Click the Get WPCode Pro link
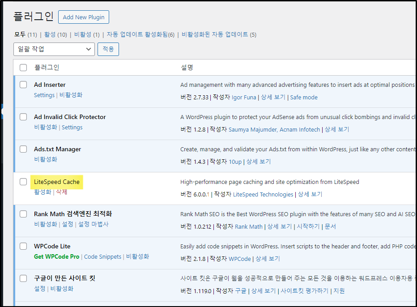Screen dimensions: 417x307 point(57,256)
